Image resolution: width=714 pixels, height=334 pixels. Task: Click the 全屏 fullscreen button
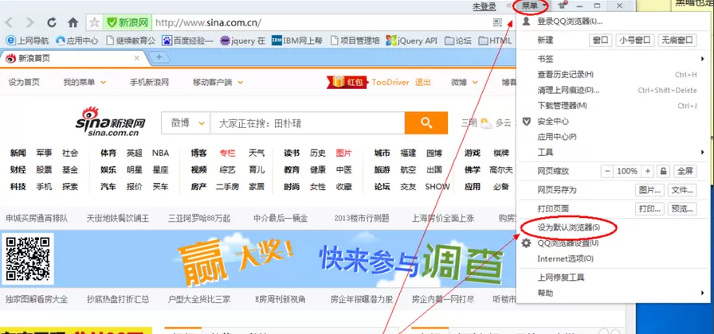[685, 171]
